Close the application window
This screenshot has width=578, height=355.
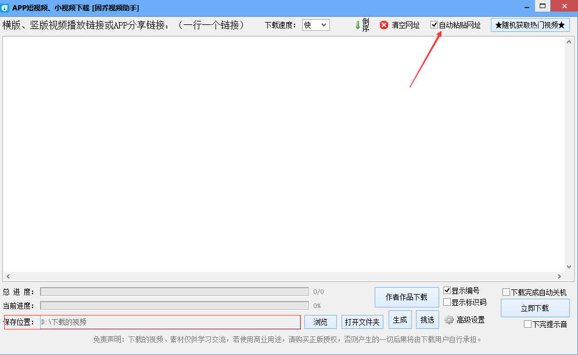pos(565,6)
